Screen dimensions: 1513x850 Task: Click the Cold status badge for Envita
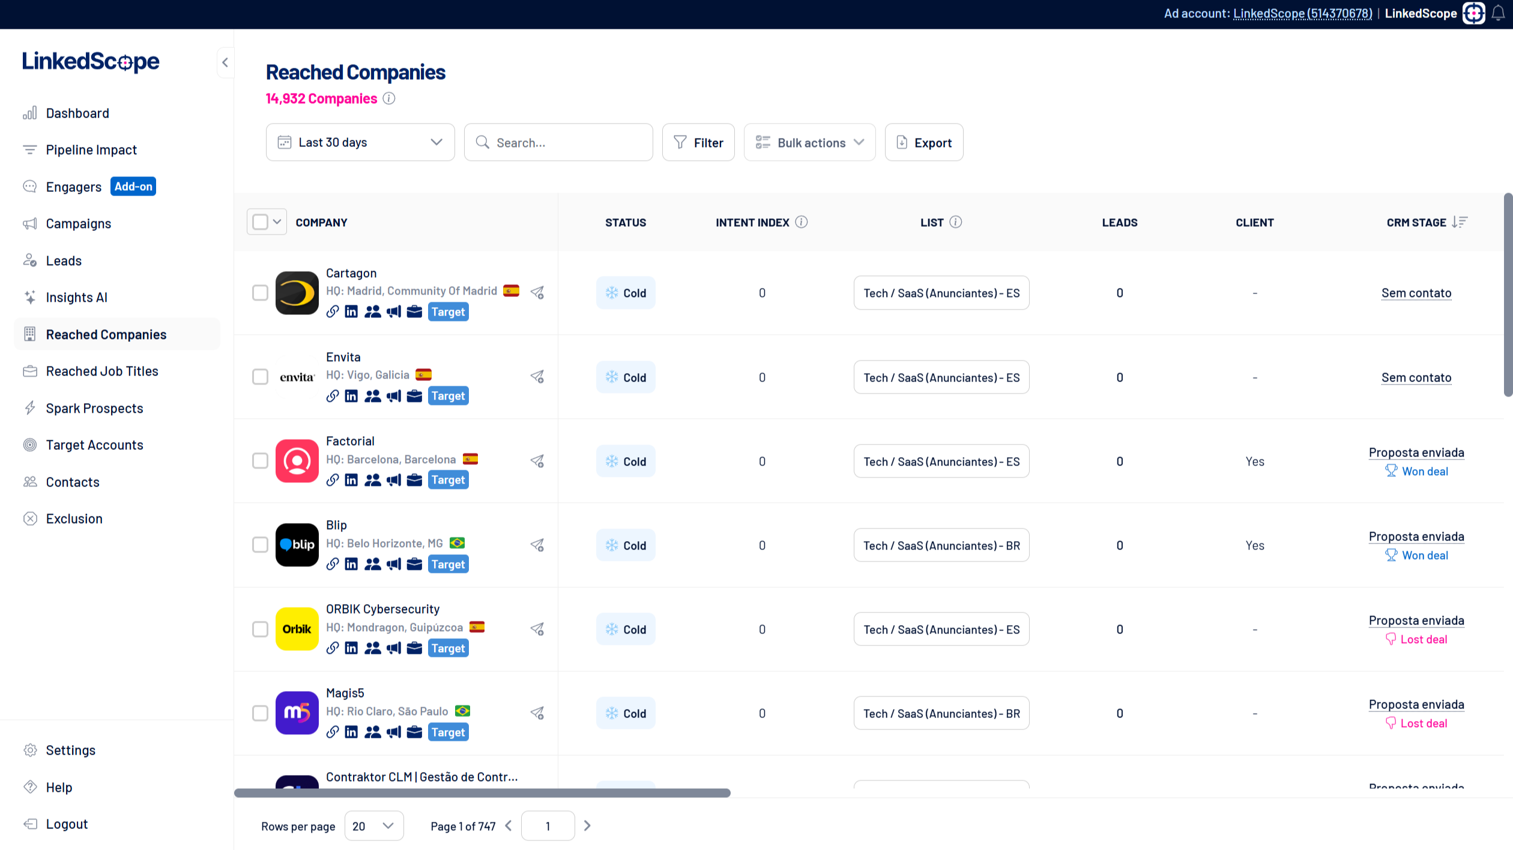[x=626, y=377]
